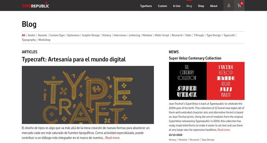Click the Modular tag below the news date
Screen dimensions: 267x143
(183, 140)
